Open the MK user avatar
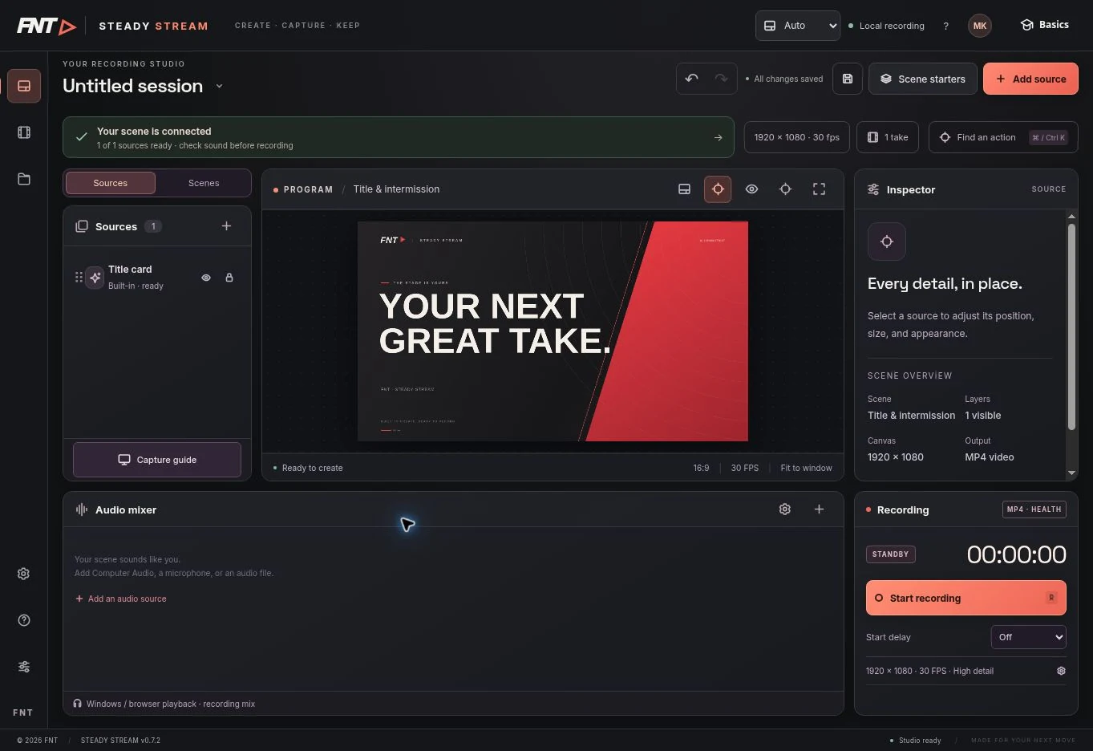This screenshot has width=1093, height=751. click(x=980, y=26)
